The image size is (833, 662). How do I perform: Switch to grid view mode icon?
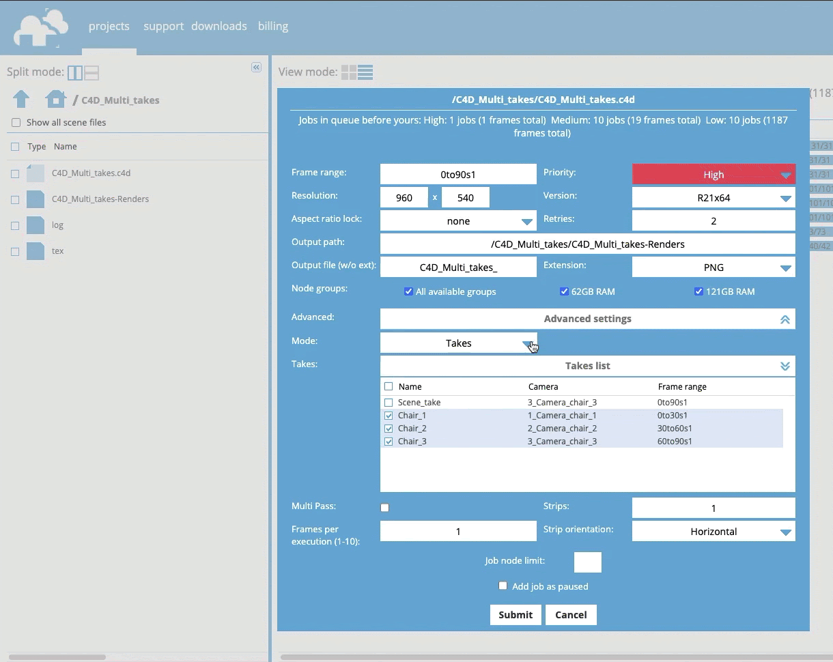point(349,72)
